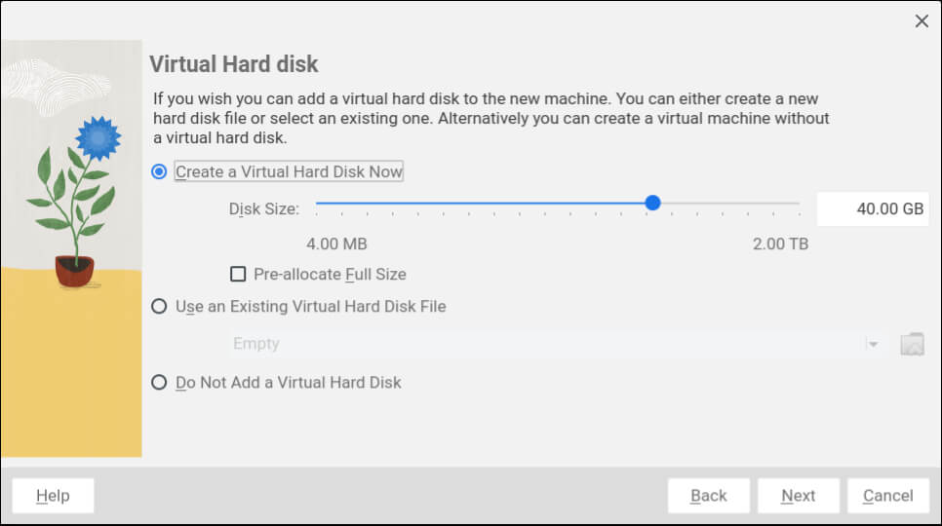Viewport: 942px width, 526px height.
Task: Click the red flower pot in the artwork
Action: 74,270
